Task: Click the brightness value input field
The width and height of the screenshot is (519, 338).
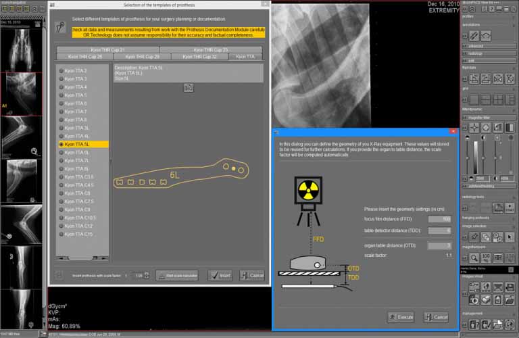Action: (483, 178)
